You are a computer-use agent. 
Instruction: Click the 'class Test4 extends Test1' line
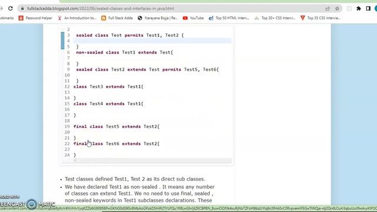click(108, 104)
